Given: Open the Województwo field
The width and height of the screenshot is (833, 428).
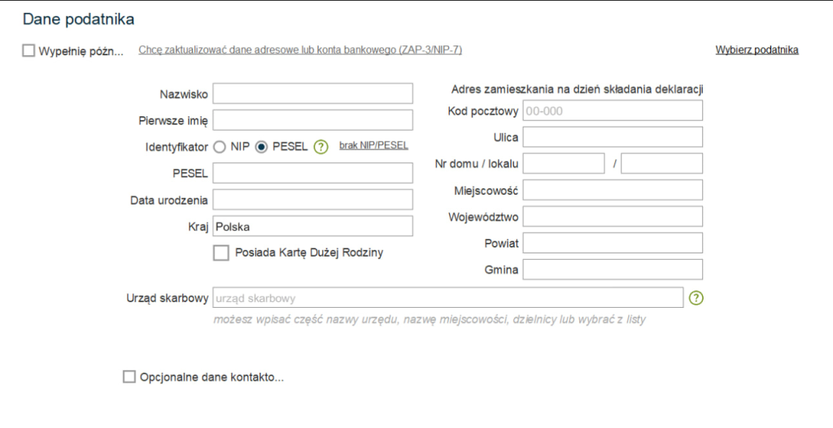Looking at the screenshot, I should click(613, 217).
